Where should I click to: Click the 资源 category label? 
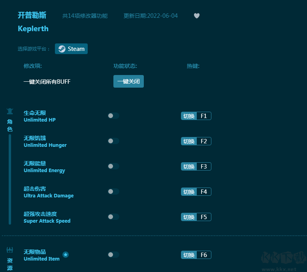click(10, 264)
